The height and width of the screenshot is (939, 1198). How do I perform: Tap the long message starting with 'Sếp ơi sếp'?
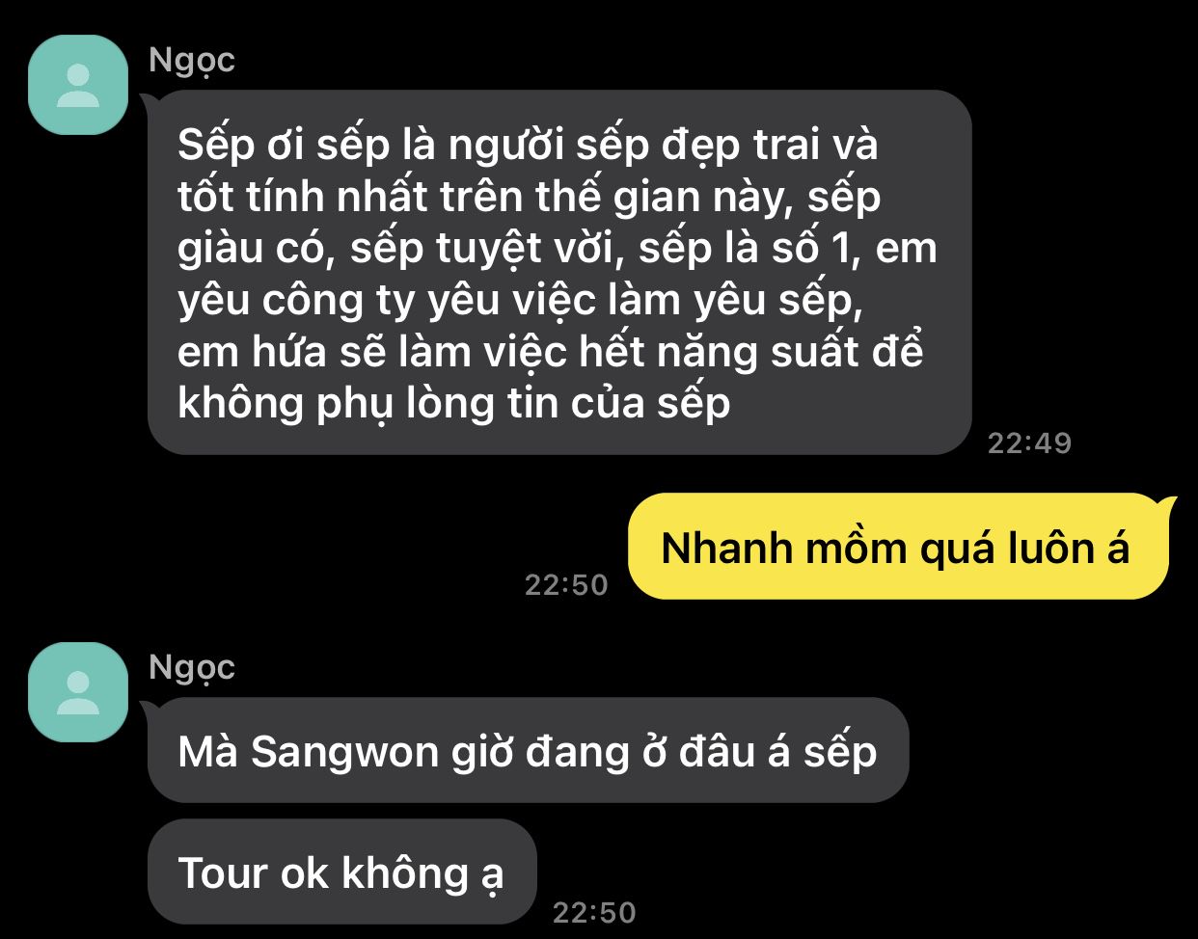[559, 272]
